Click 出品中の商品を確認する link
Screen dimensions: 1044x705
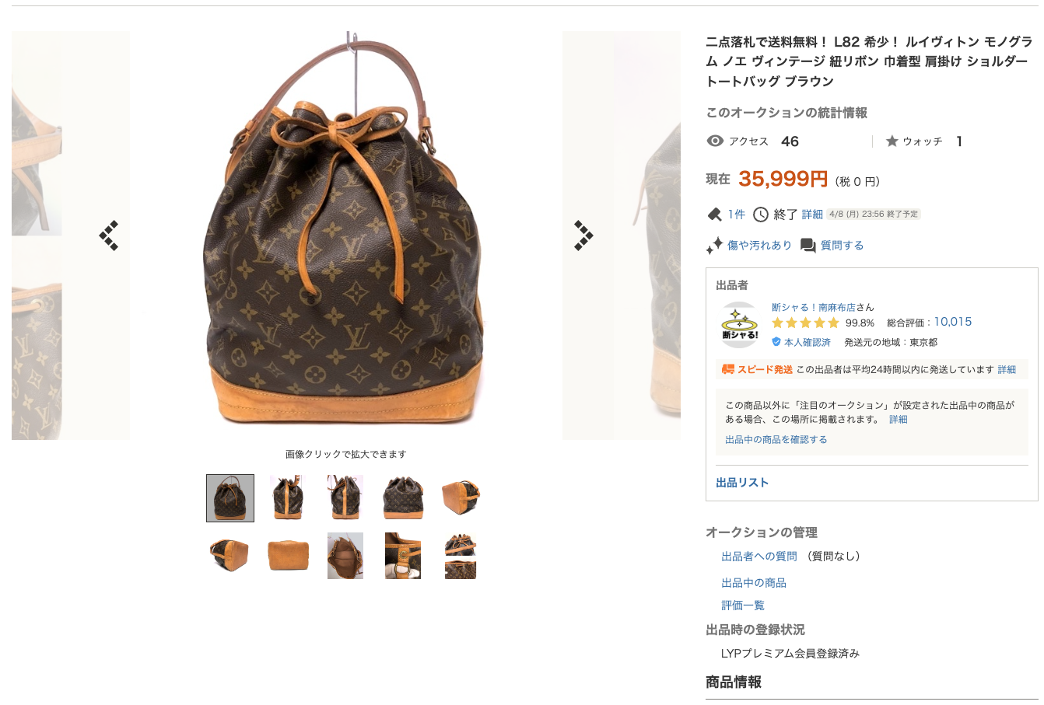click(776, 440)
